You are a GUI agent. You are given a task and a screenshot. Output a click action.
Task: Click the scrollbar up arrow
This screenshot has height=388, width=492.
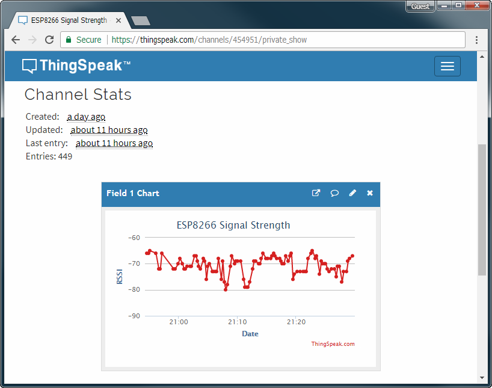[482, 57]
